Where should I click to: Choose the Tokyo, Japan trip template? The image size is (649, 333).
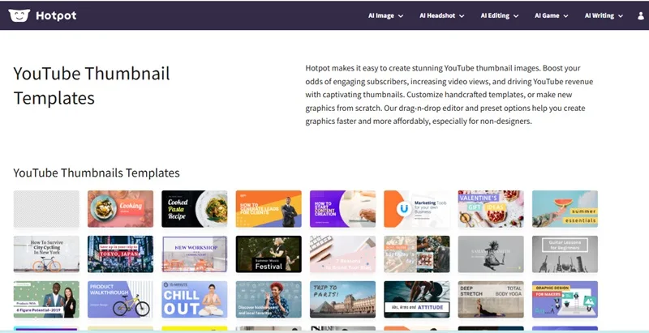(x=120, y=254)
